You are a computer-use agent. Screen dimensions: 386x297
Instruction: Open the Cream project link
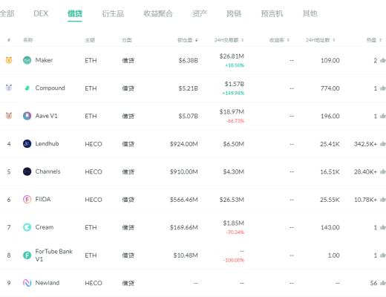click(45, 227)
